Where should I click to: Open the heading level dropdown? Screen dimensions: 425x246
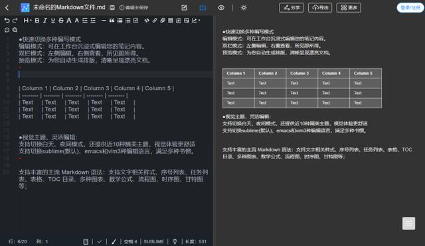pyautogui.click(x=27, y=21)
